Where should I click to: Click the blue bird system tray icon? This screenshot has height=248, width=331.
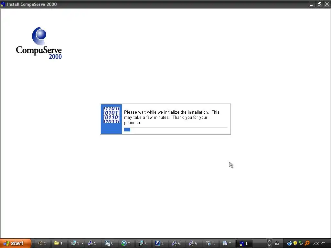[289, 243]
